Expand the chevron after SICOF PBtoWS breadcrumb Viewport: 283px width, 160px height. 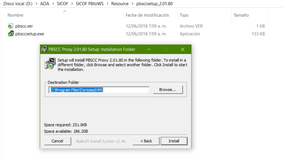(107, 4)
